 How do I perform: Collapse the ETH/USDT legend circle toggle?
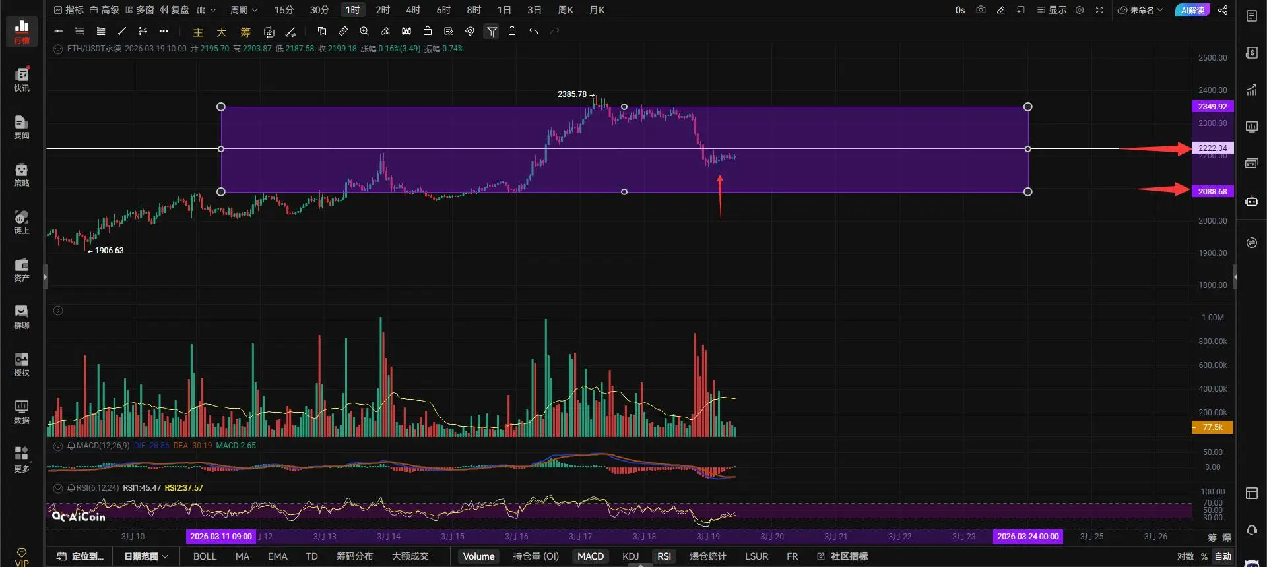tap(58, 49)
